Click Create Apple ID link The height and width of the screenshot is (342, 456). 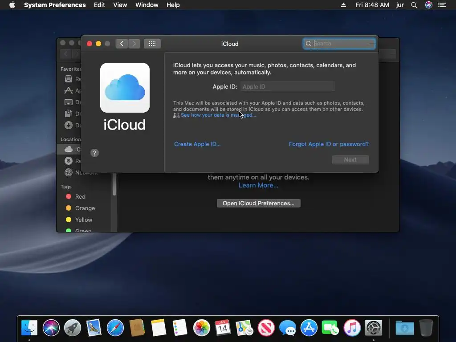[197, 144]
